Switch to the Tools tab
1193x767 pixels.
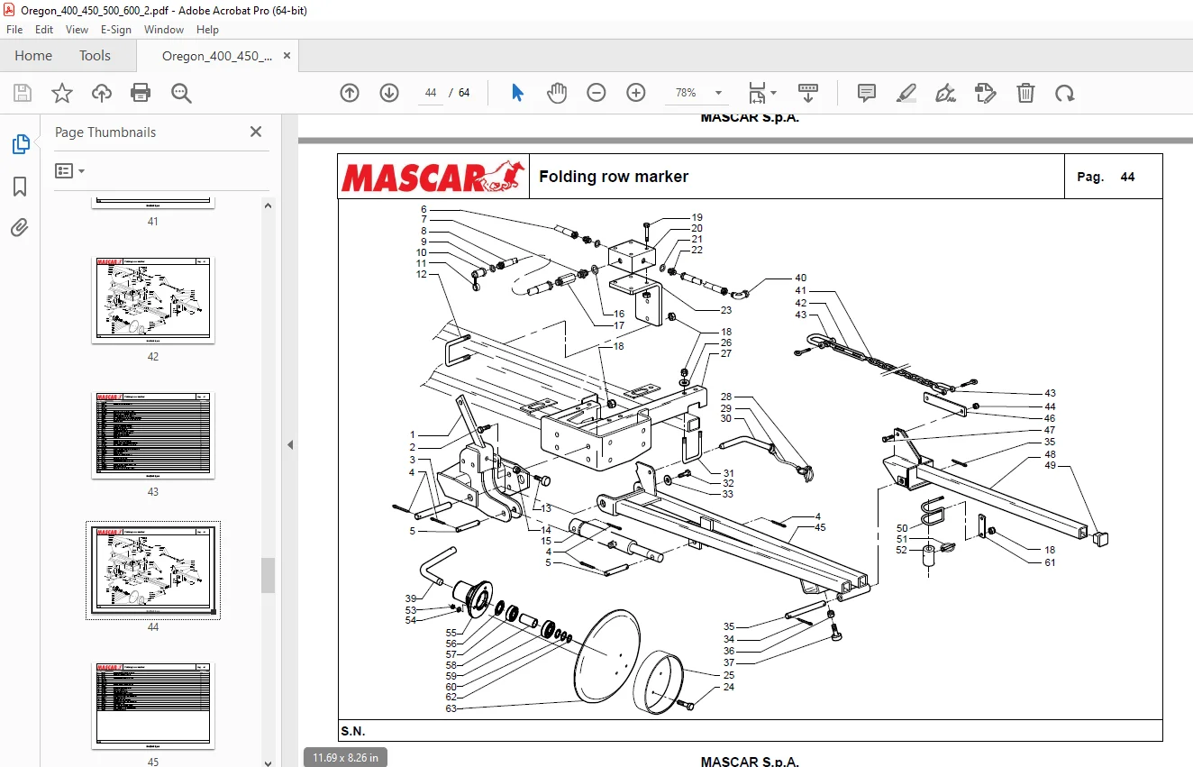point(95,56)
